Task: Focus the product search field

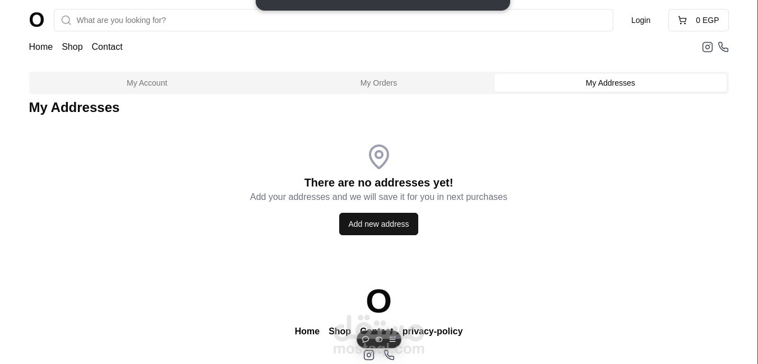Action: 336,20
